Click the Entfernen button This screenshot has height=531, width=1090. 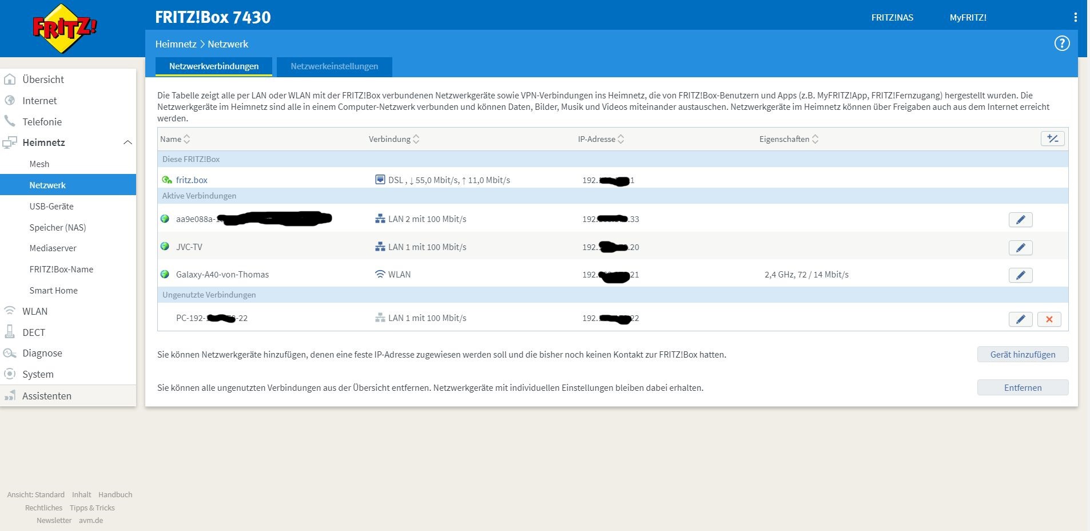point(1023,387)
